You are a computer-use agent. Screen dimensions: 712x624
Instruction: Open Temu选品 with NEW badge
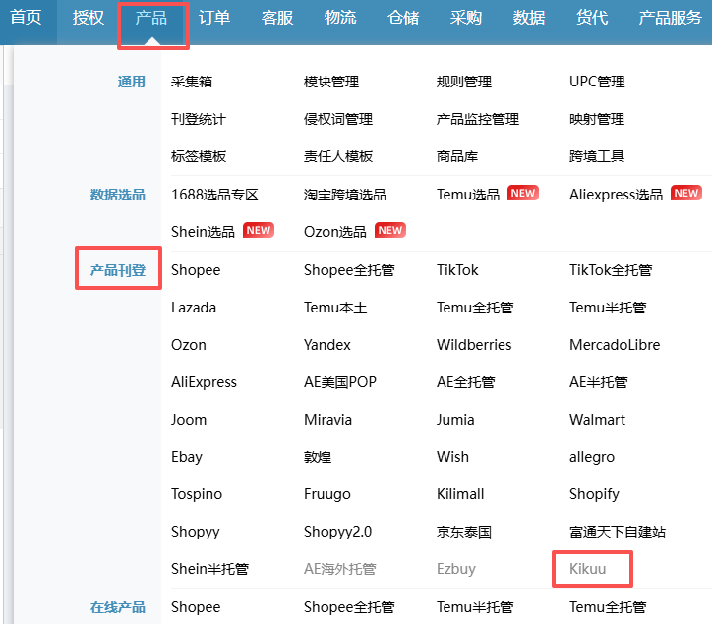[x=468, y=195]
